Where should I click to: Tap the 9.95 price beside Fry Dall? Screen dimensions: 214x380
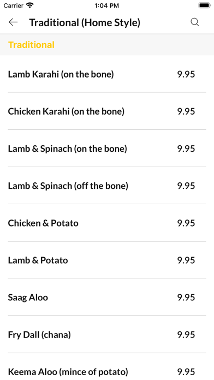(x=186, y=335)
